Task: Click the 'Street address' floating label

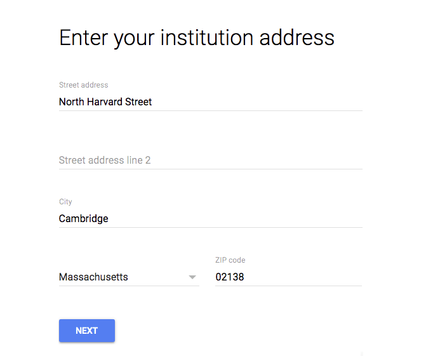Action: click(x=83, y=85)
